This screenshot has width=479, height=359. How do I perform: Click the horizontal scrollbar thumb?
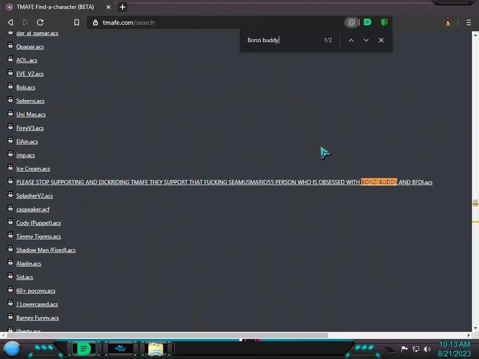click(x=167, y=335)
